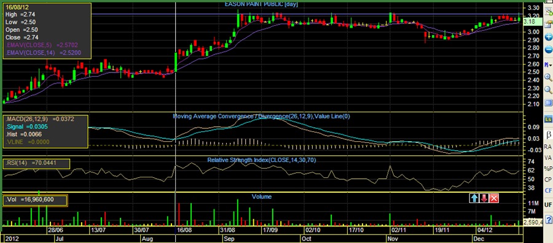Select the RA sidebar button
The image size is (553, 243).
[x=548, y=147]
